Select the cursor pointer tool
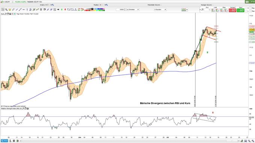 tap(3, 10)
